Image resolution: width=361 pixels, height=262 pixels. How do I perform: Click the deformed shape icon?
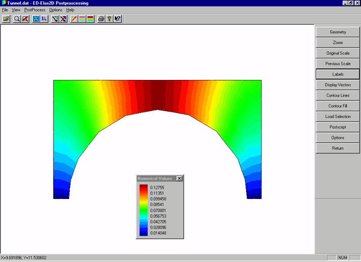pyautogui.click(x=55, y=19)
